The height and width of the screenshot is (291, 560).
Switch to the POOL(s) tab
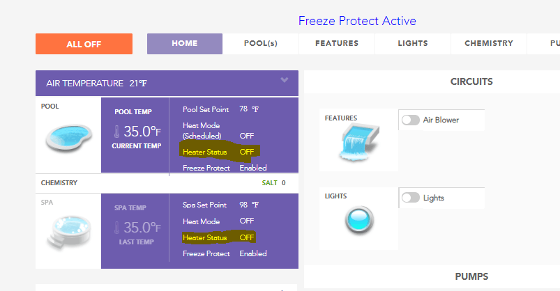pos(261,43)
